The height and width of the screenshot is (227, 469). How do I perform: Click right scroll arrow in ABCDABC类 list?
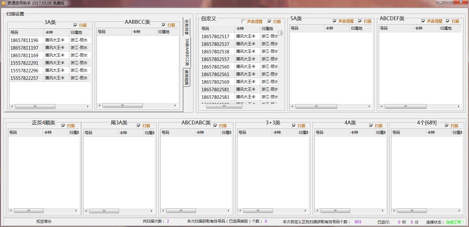[x=228, y=211]
